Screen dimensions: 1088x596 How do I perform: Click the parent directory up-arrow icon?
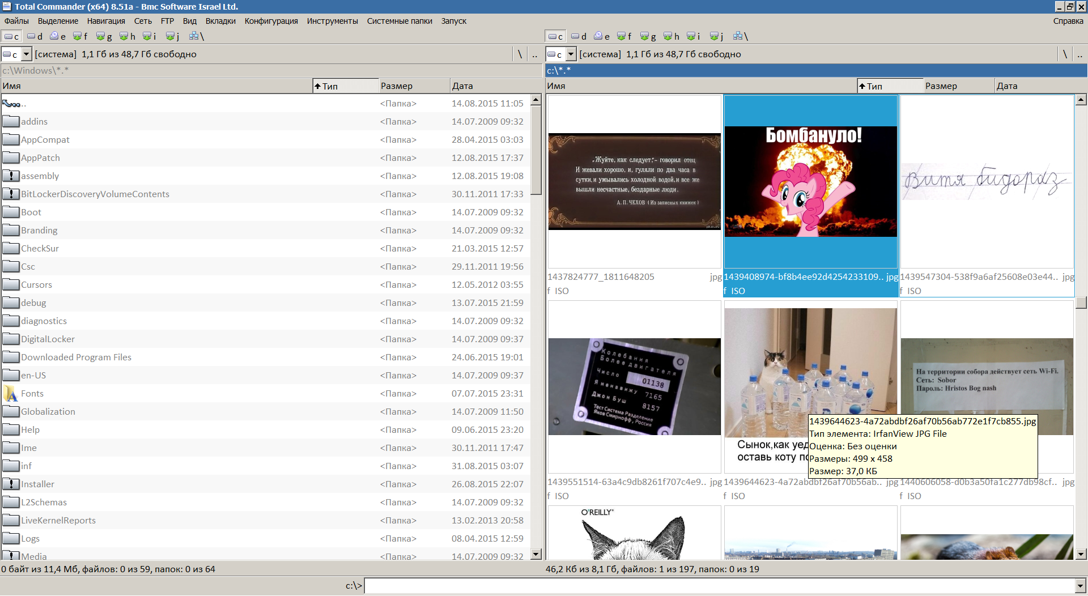click(11, 104)
